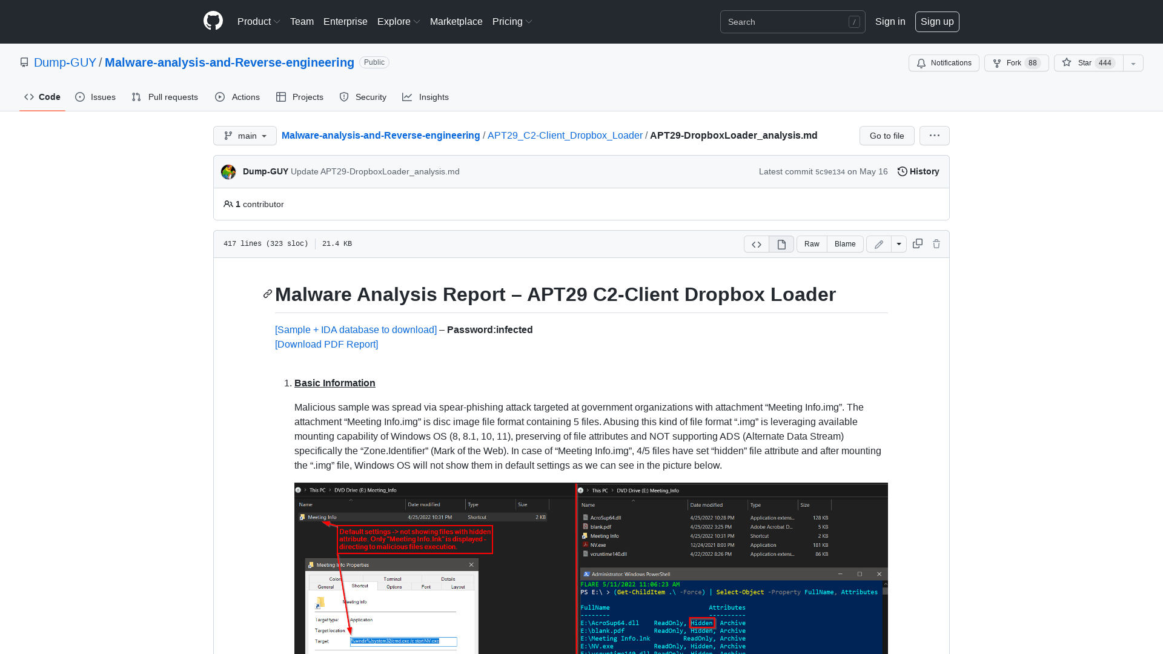1163x654 pixels.
Task: Open the main branch selector
Action: pyautogui.click(x=245, y=136)
